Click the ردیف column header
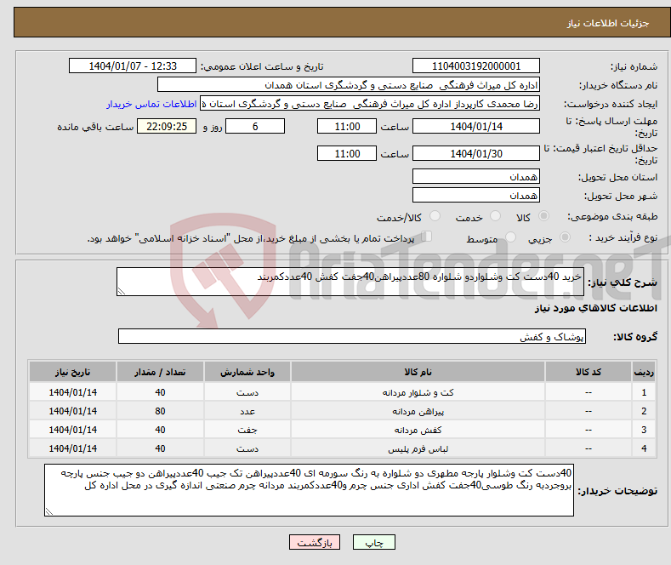Viewport: 671px width, 565px height. tap(644, 372)
